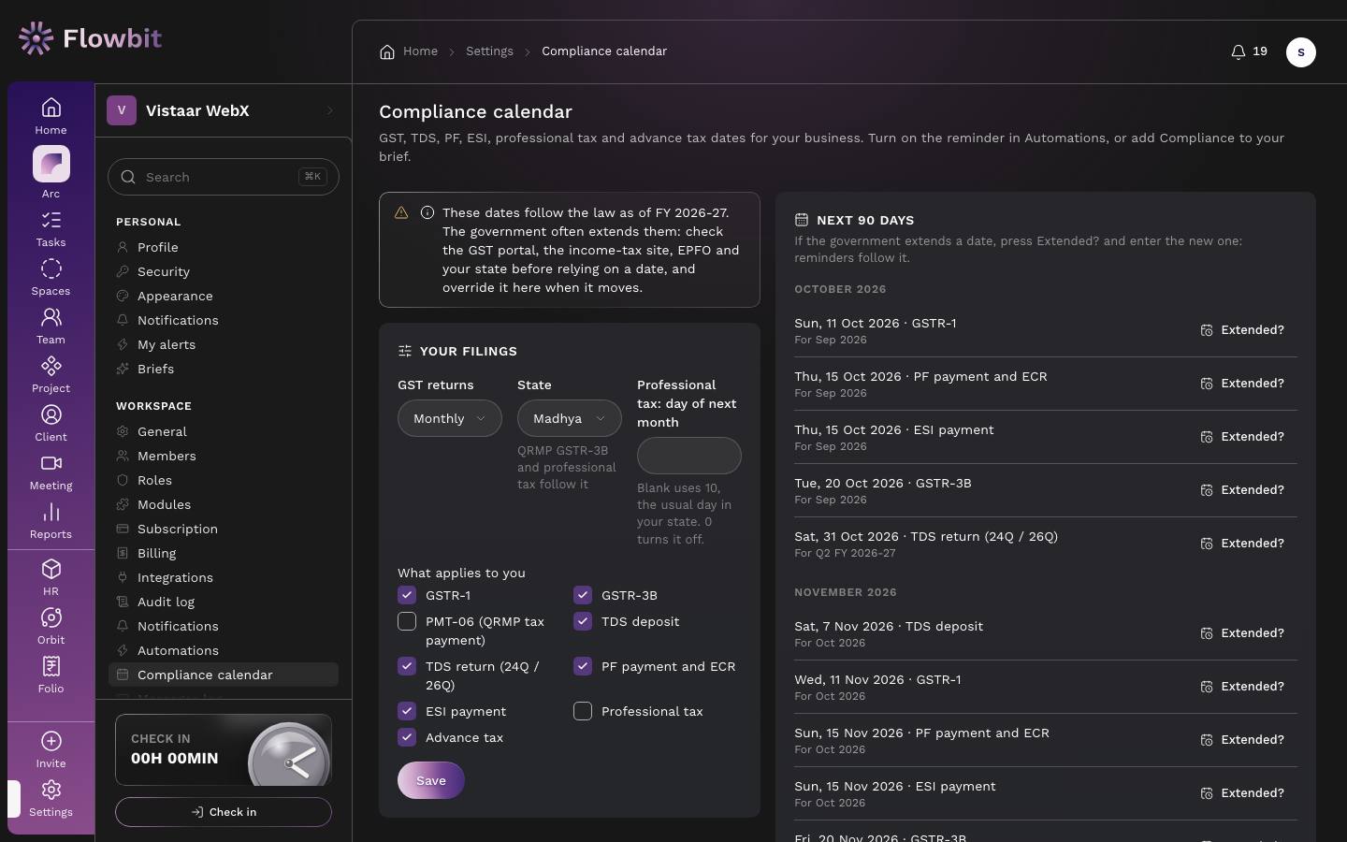
Task: Uncheck the GSTR-3B checkbox
Action: [583, 595]
